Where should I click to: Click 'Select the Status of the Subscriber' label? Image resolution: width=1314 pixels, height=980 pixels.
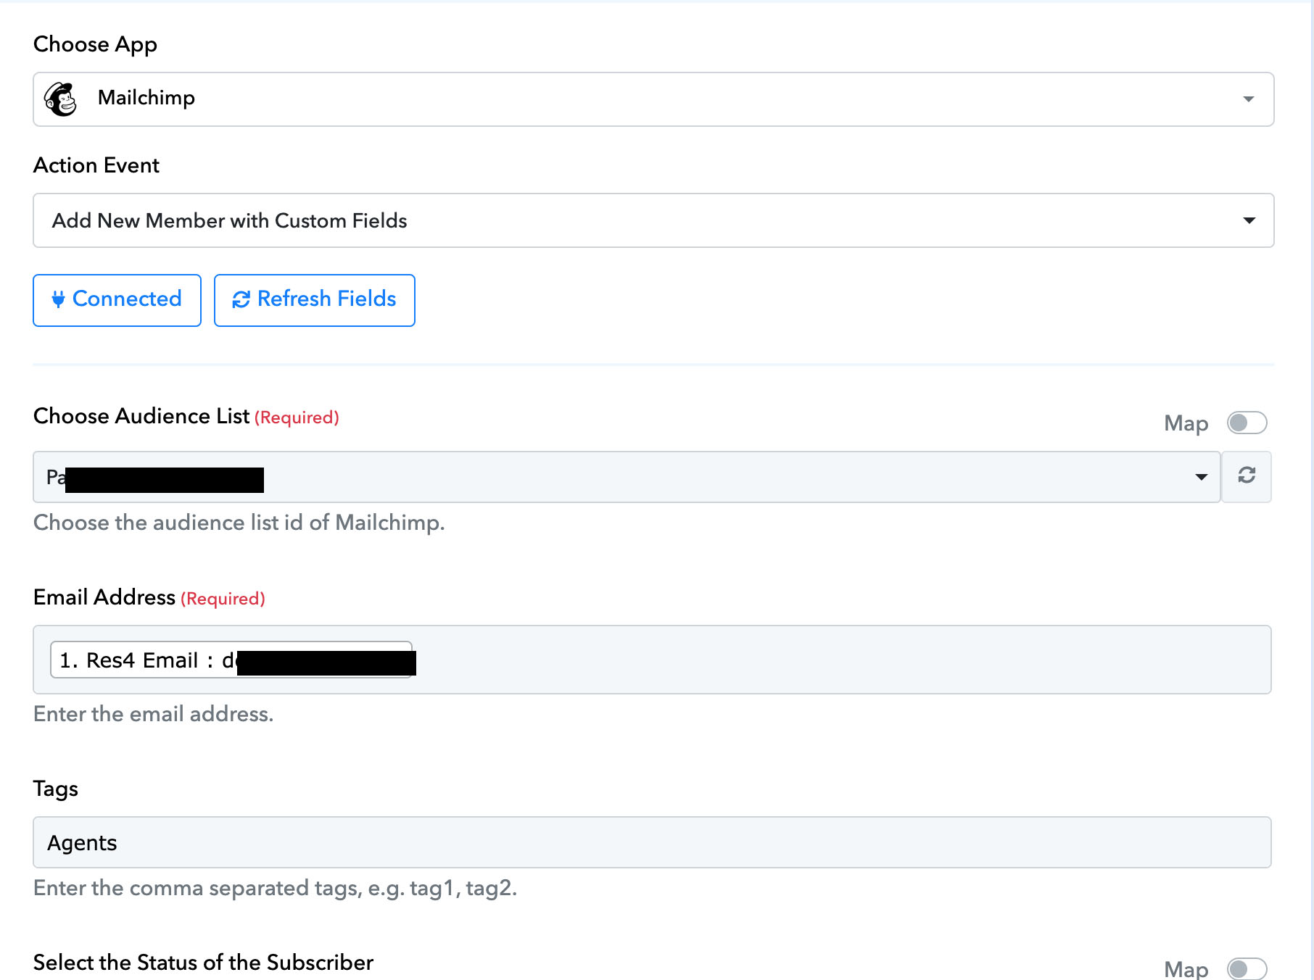click(x=203, y=963)
